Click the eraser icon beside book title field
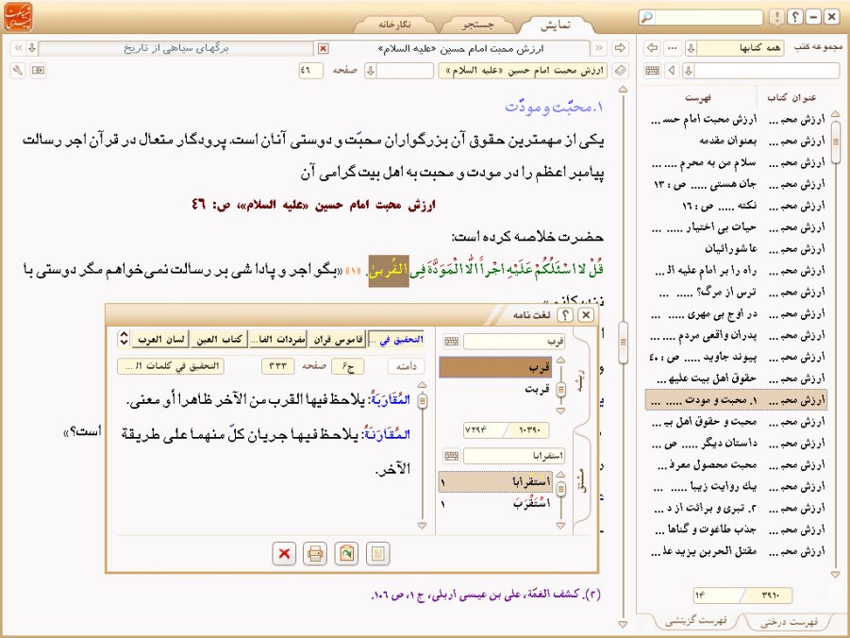The image size is (850, 638). (620, 71)
